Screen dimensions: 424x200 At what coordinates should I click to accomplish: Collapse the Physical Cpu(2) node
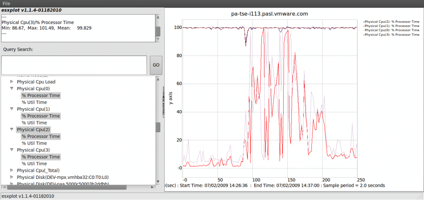(x=12, y=130)
